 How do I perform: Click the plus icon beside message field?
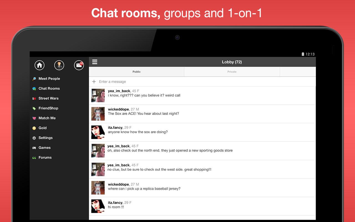pyautogui.click(x=94, y=82)
